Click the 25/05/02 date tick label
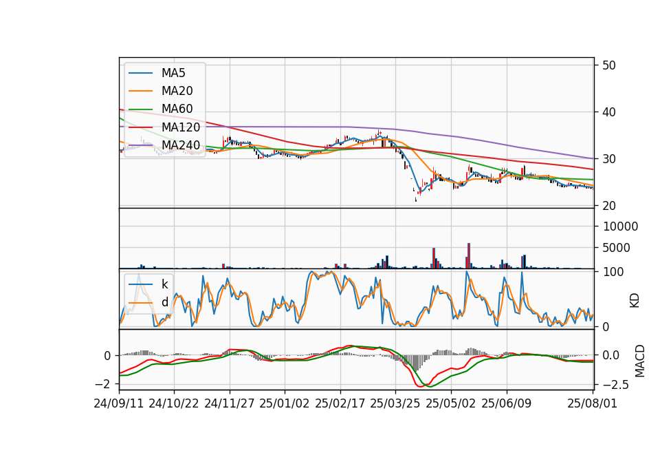The width and height of the screenshot is (660, 475). (451, 403)
